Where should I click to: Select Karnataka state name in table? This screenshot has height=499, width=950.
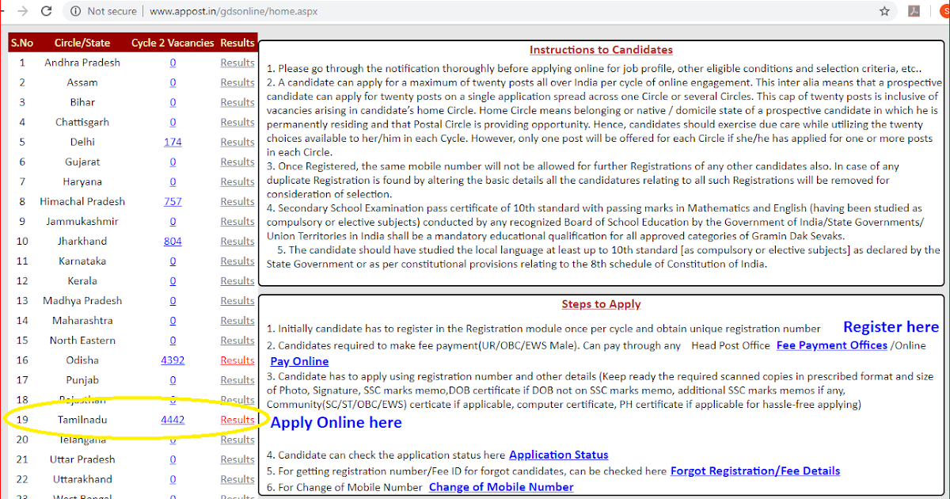(x=82, y=261)
